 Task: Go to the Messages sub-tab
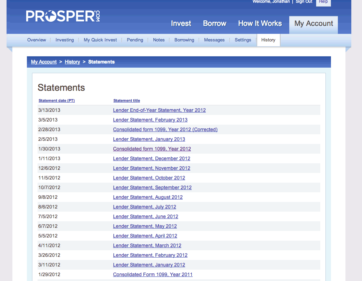[214, 40]
